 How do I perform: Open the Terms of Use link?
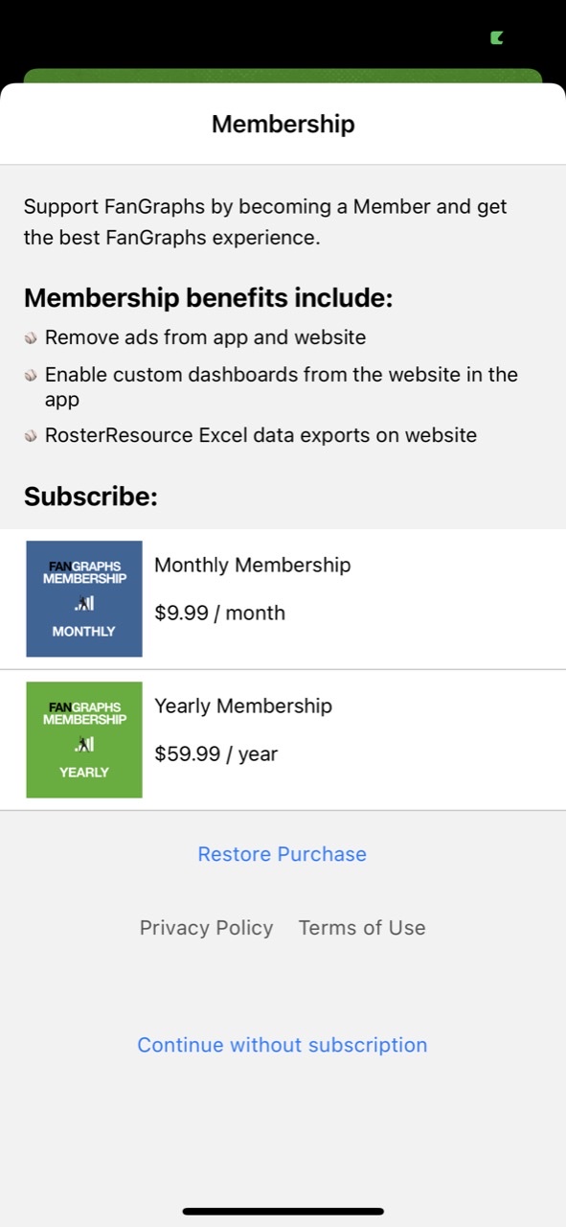(362, 928)
